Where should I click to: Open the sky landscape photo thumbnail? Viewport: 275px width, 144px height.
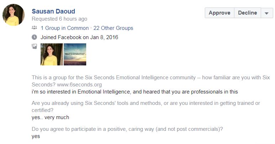click(75, 54)
